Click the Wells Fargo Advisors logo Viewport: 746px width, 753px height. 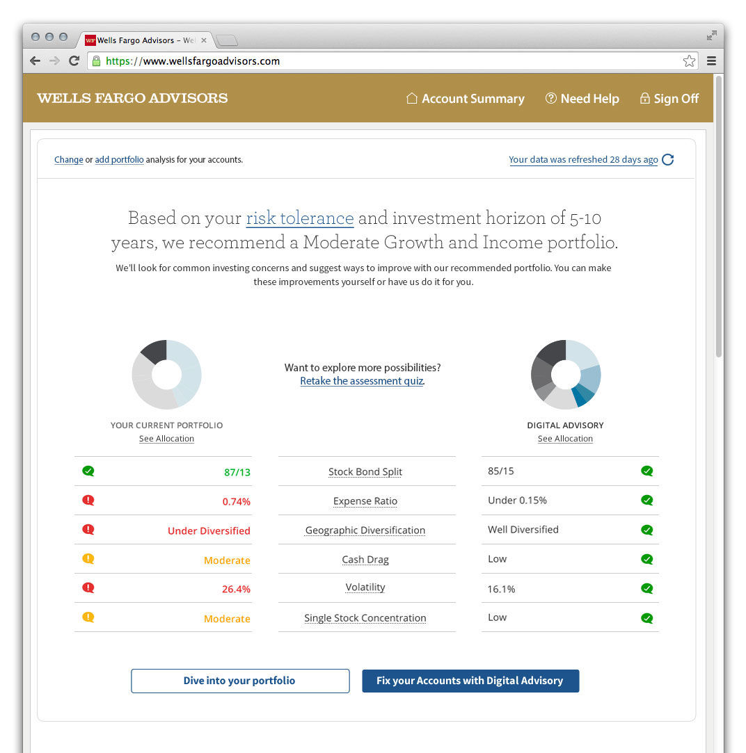point(132,98)
